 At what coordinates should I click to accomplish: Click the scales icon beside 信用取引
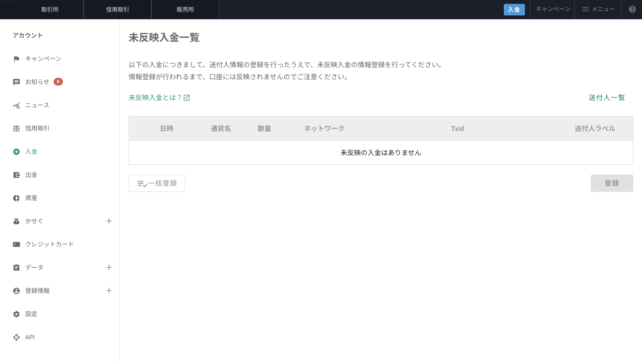[x=16, y=129]
